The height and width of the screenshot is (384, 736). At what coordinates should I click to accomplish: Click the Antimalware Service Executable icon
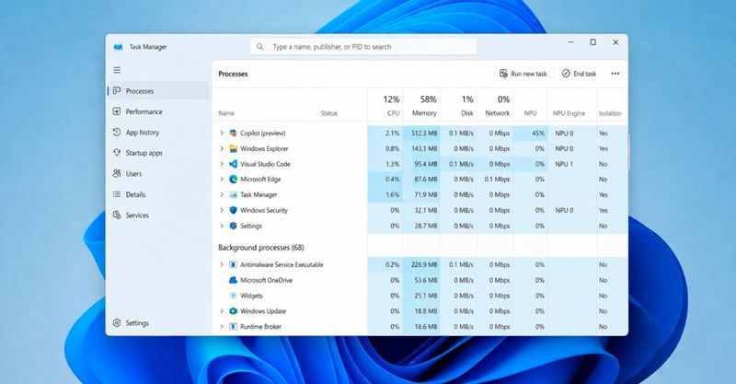click(234, 264)
